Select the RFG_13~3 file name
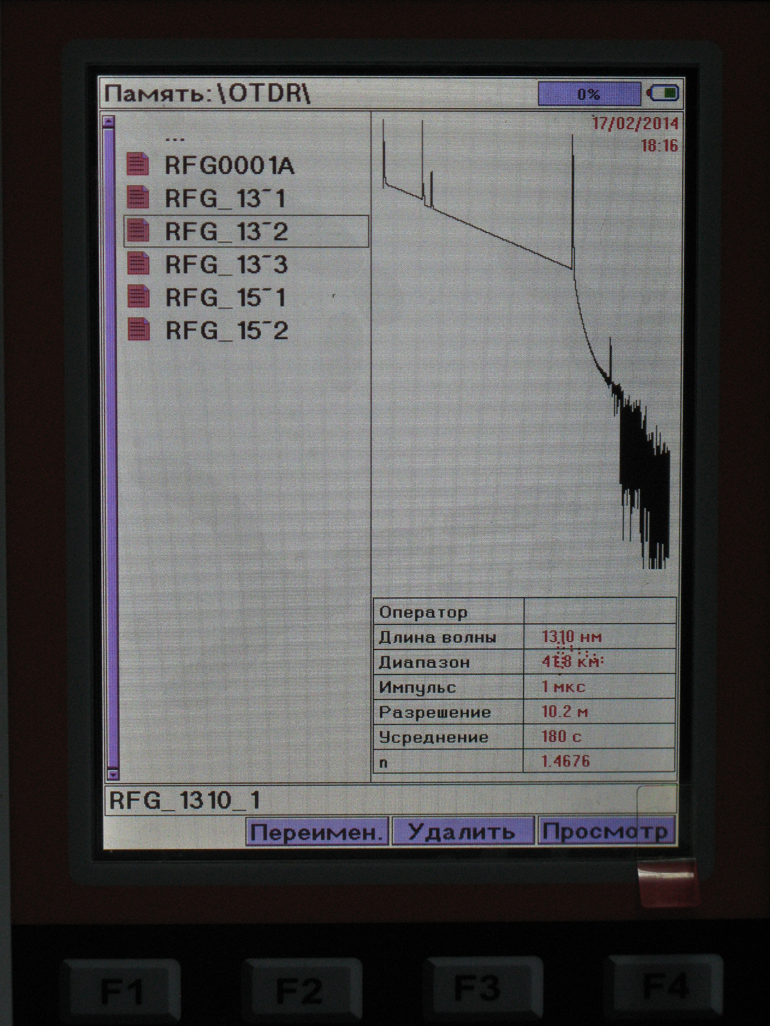This screenshot has height=1026, width=770. [x=227, y=264]
